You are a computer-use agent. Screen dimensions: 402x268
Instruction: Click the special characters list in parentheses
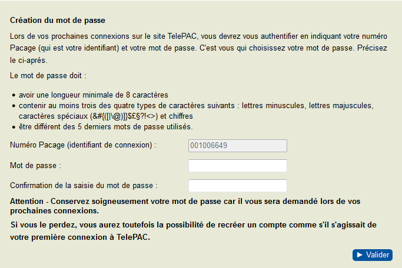pyautogui.click(x=125, y=116)
